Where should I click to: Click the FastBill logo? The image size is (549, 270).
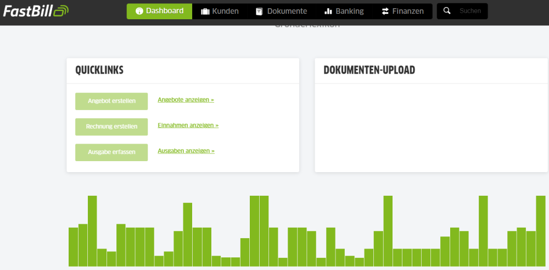tap(36, 10)
